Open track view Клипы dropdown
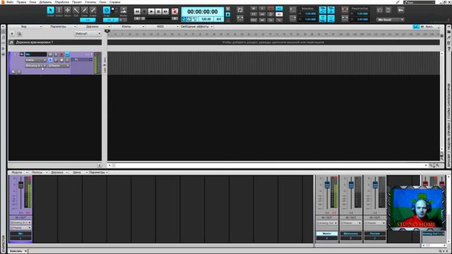The height and width of the screenshot is (254, 452). (128, 27)
